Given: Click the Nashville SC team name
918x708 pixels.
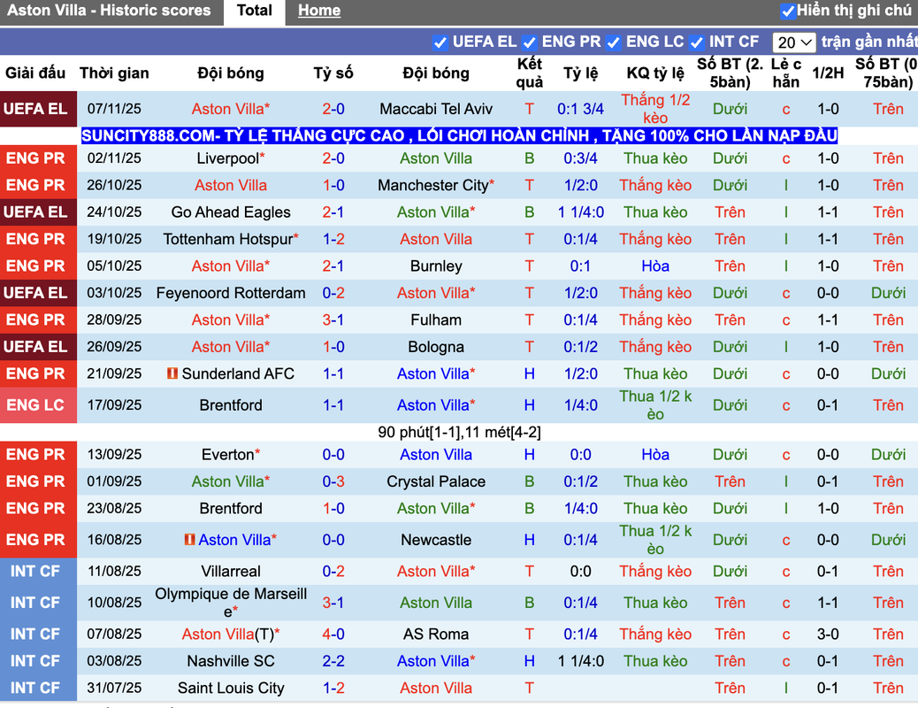Looking at the screenshot, I should pos(231,661).
